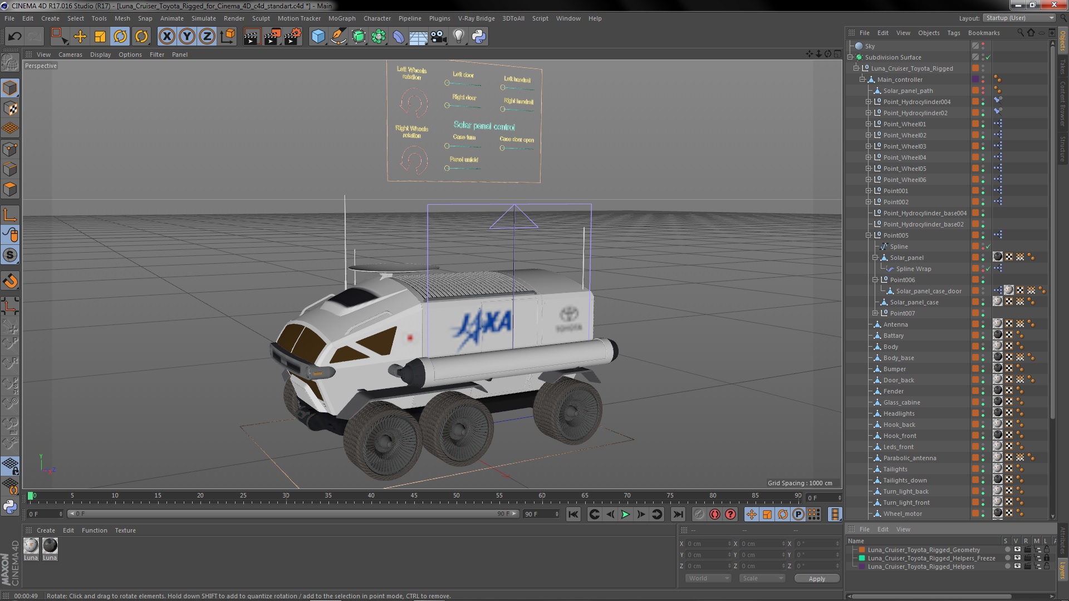Toggle visibility of Rigged_Geometry layer
Screen dimensions: 1069x601
pos(1017,550)
